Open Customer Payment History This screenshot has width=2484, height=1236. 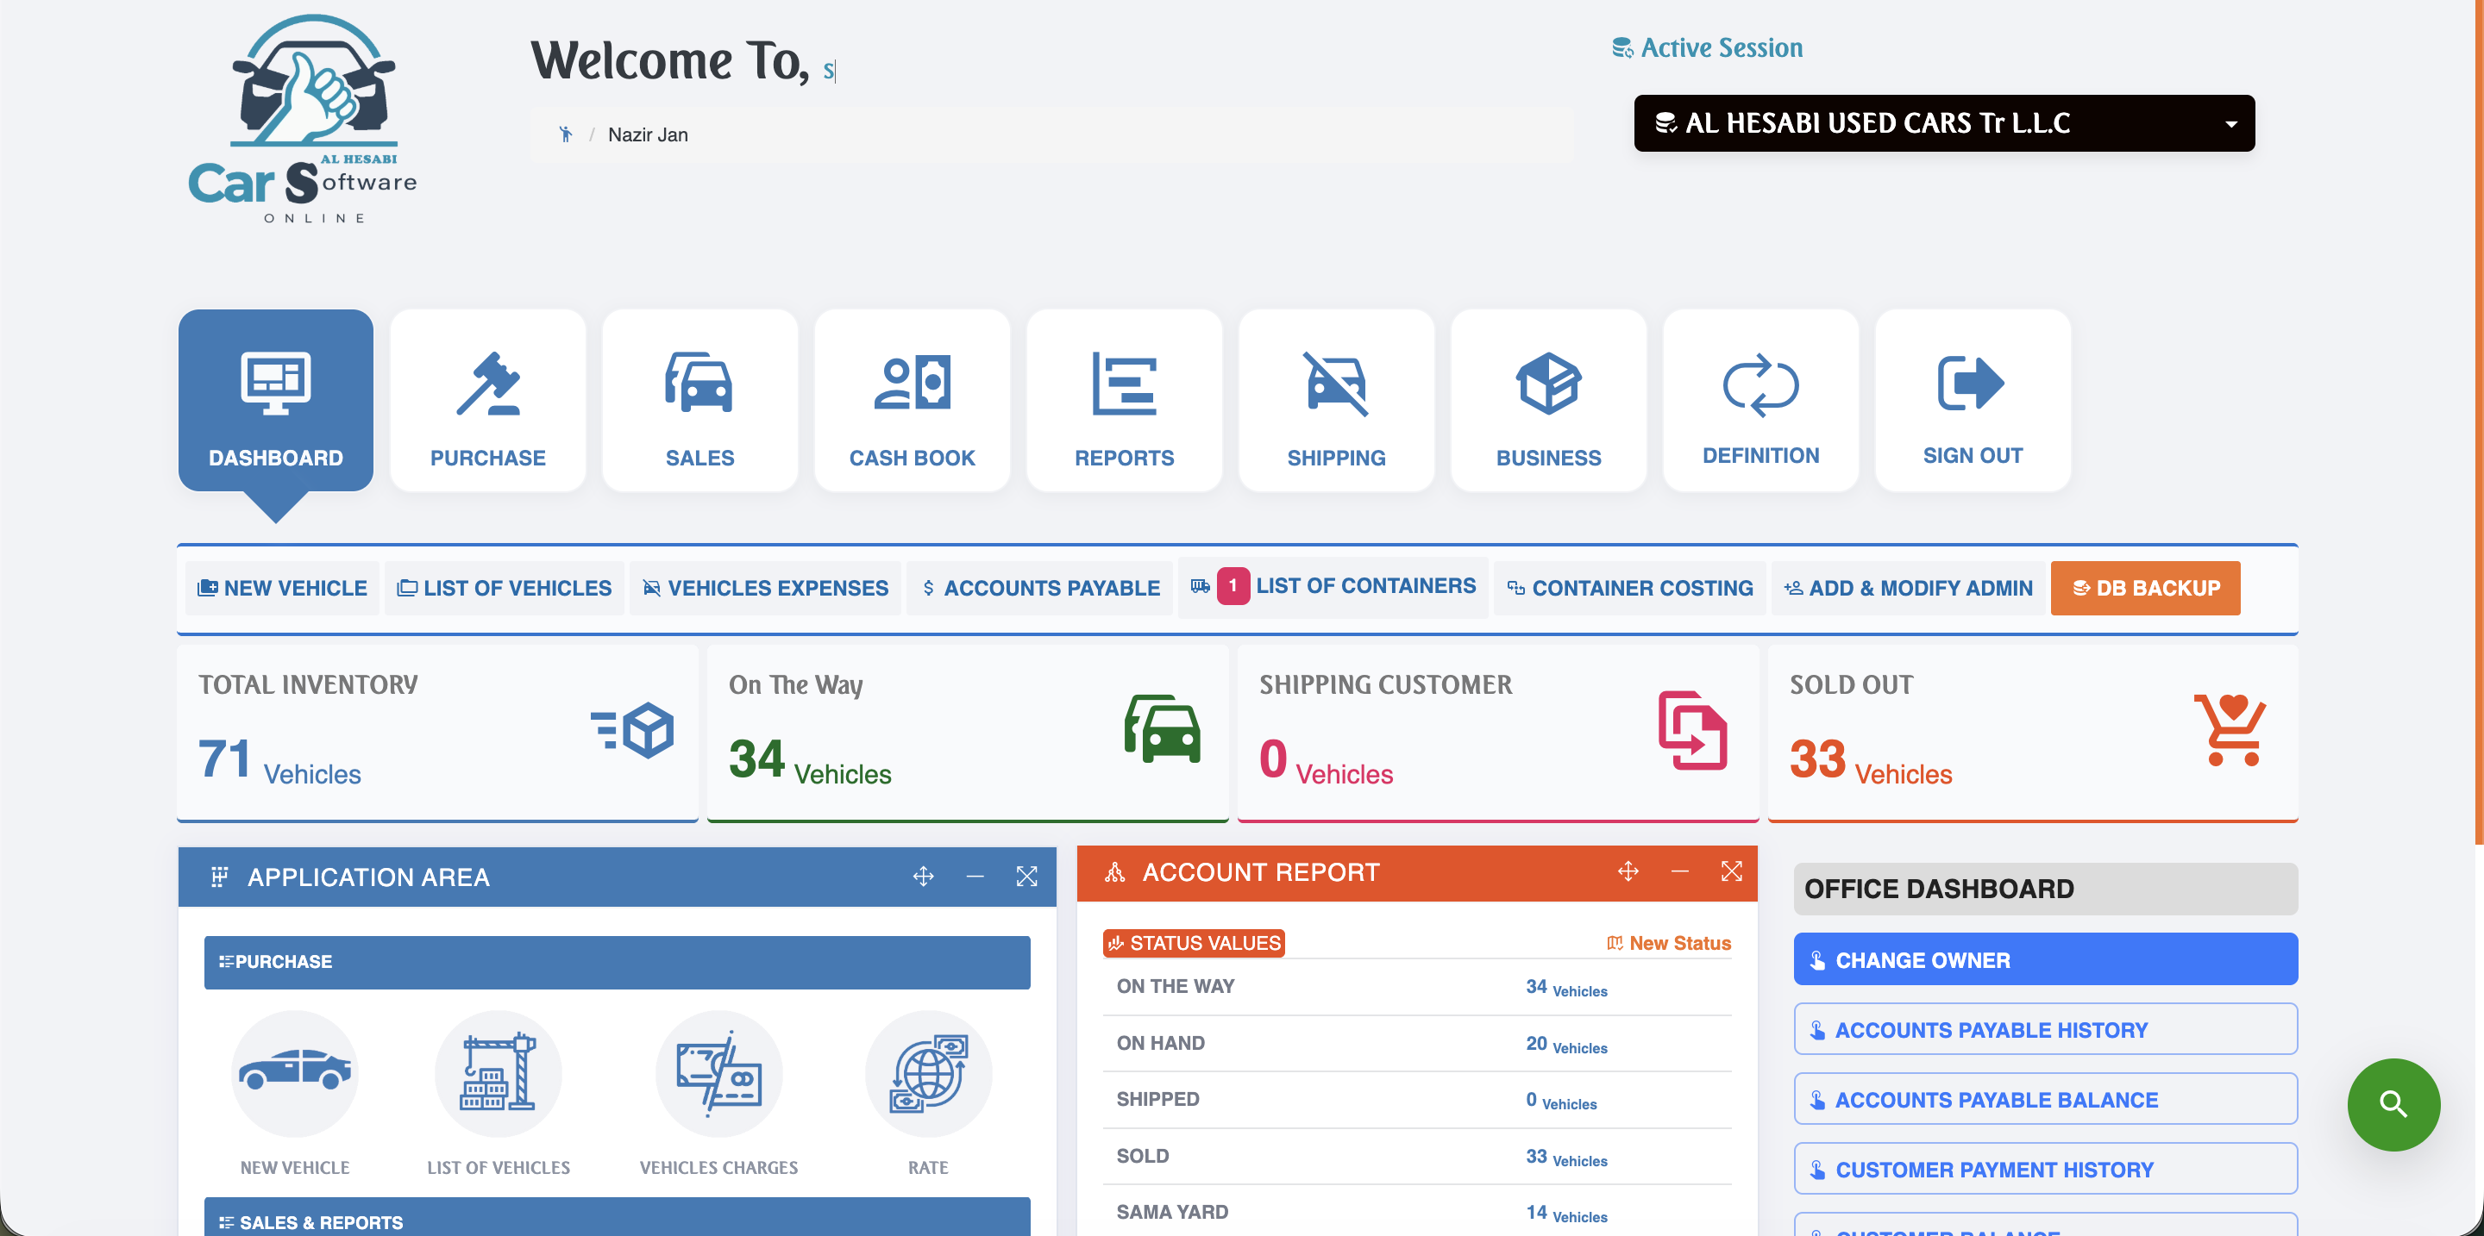(2045, 1170)
